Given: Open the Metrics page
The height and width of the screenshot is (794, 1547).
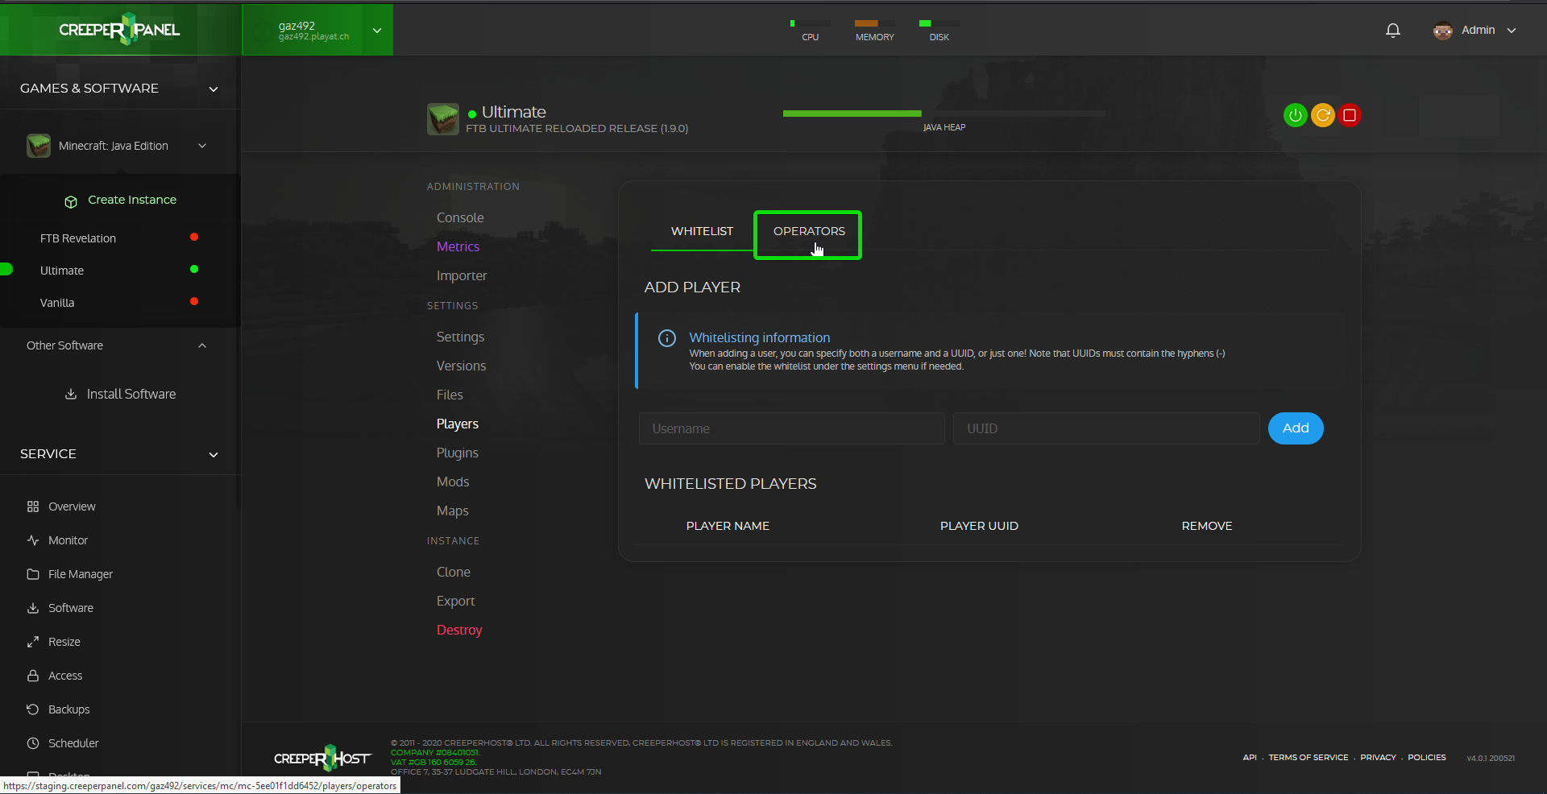Looking at the screenshot, I should [458, 246].
